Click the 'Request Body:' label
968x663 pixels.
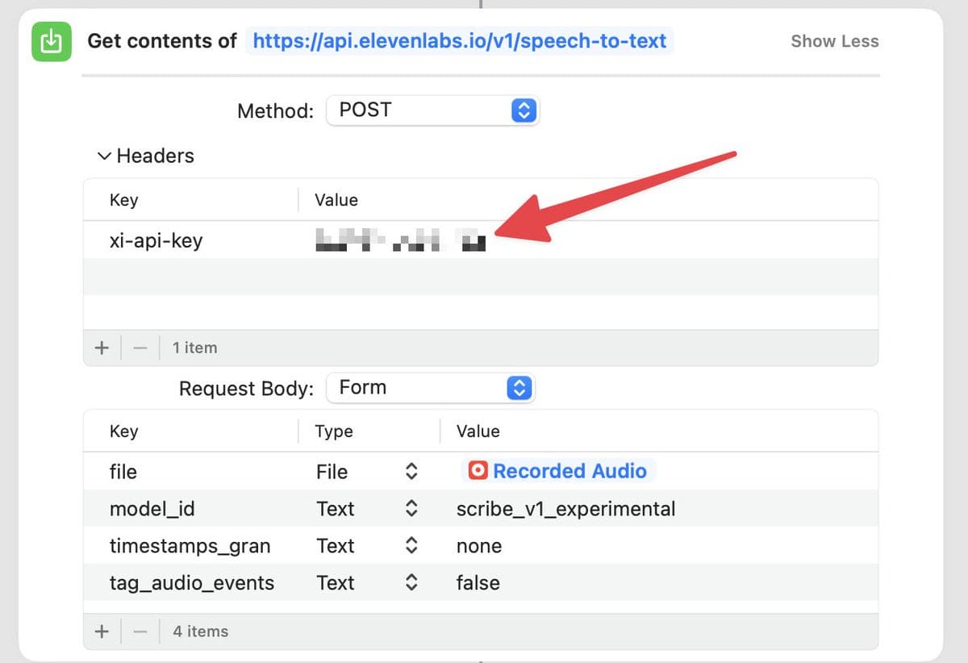click(x=246, y=389)
